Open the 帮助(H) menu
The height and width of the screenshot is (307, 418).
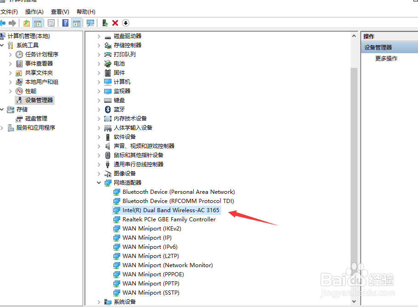tap(86, 12)
